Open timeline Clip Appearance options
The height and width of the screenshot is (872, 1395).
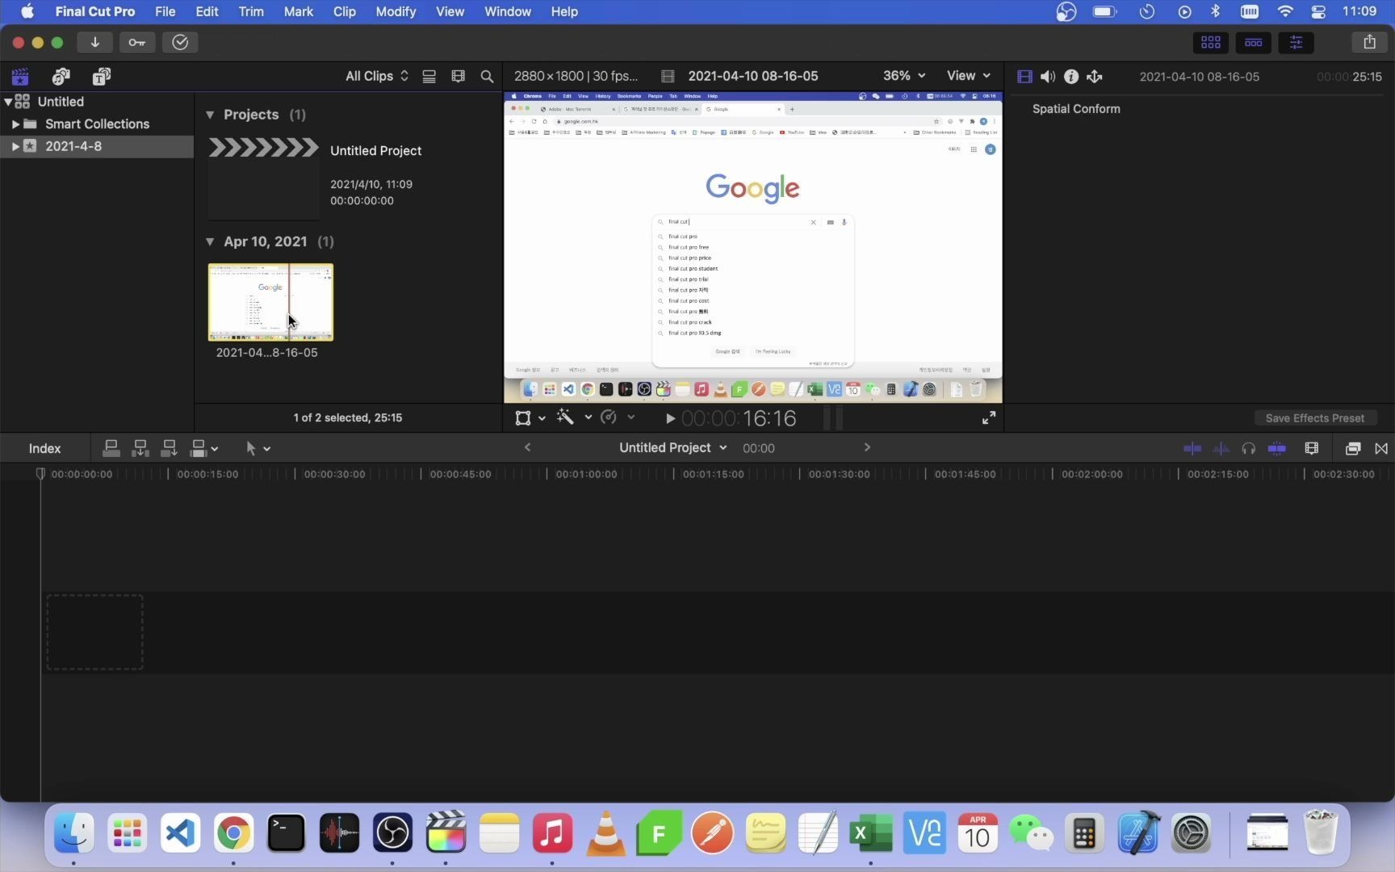point(1312,449)
